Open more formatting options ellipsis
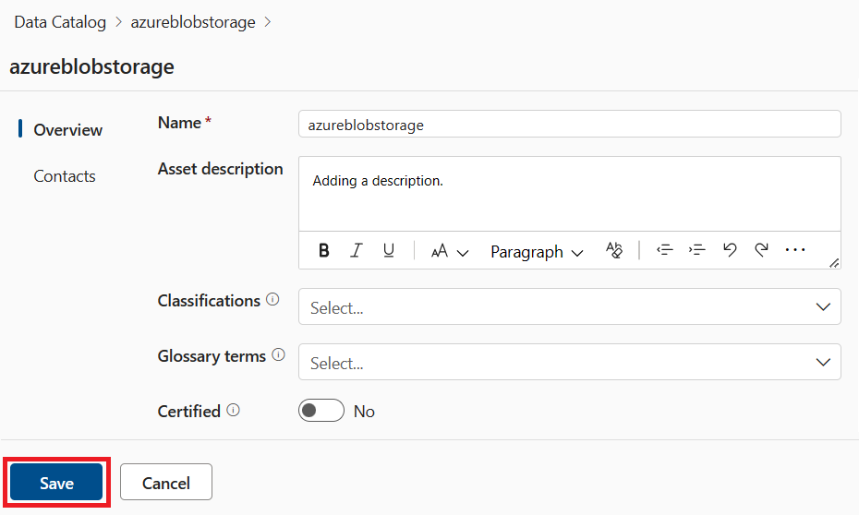Screen dimensions: 859x515 795,250
